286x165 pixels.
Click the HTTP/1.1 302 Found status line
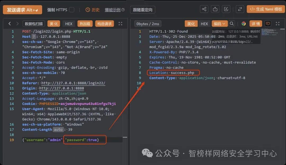click(x=168, y=31)
